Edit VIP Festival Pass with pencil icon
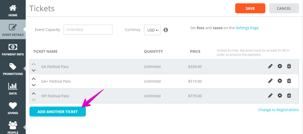 tap(270, 96)
